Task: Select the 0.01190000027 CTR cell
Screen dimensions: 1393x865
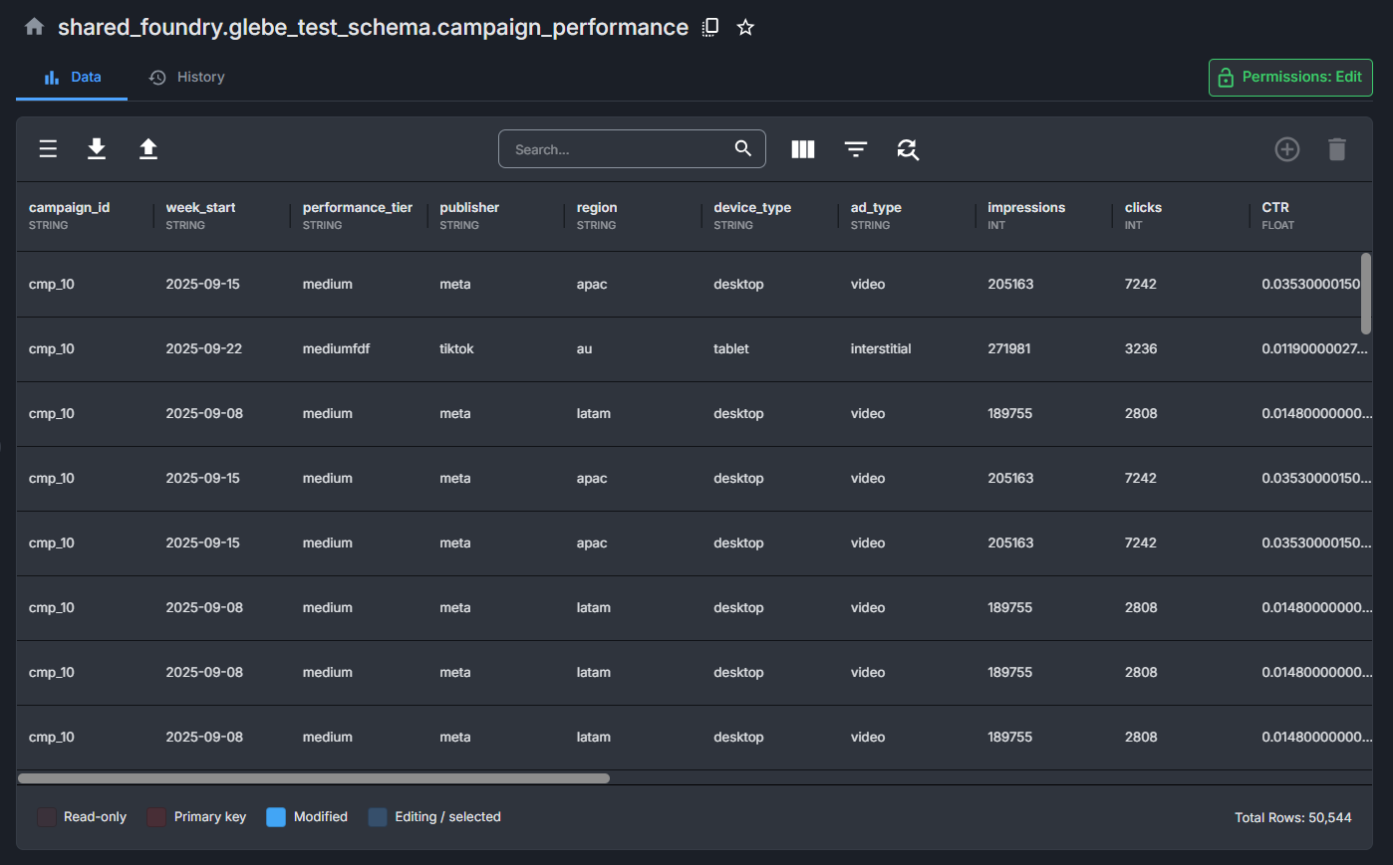Action: (x=1313, y=349)
